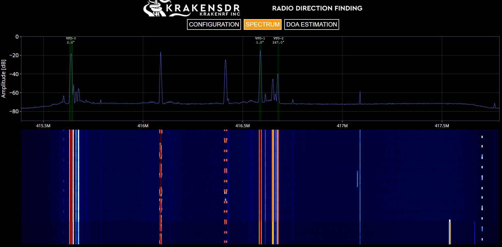This screenshot has width=502, height=247.
Task: Click the -20 amplitude axis label
Action: coord(14,56)
